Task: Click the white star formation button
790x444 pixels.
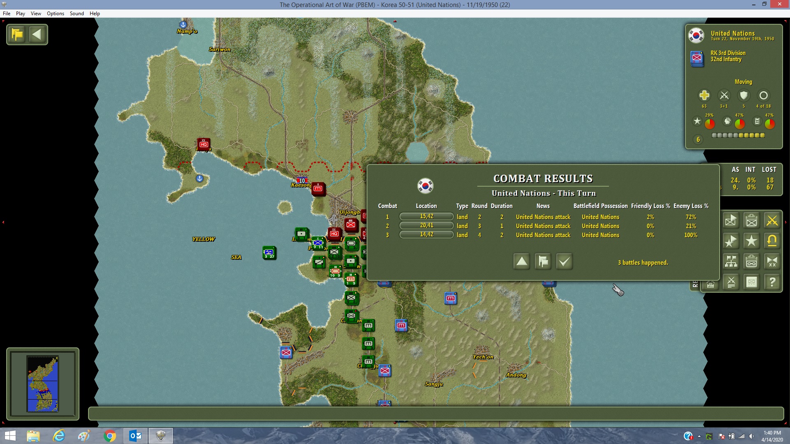Action: [x=751, y=241]
